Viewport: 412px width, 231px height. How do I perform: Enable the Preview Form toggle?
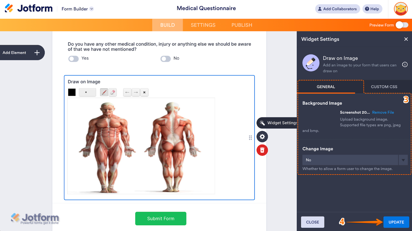coord(402,25)
